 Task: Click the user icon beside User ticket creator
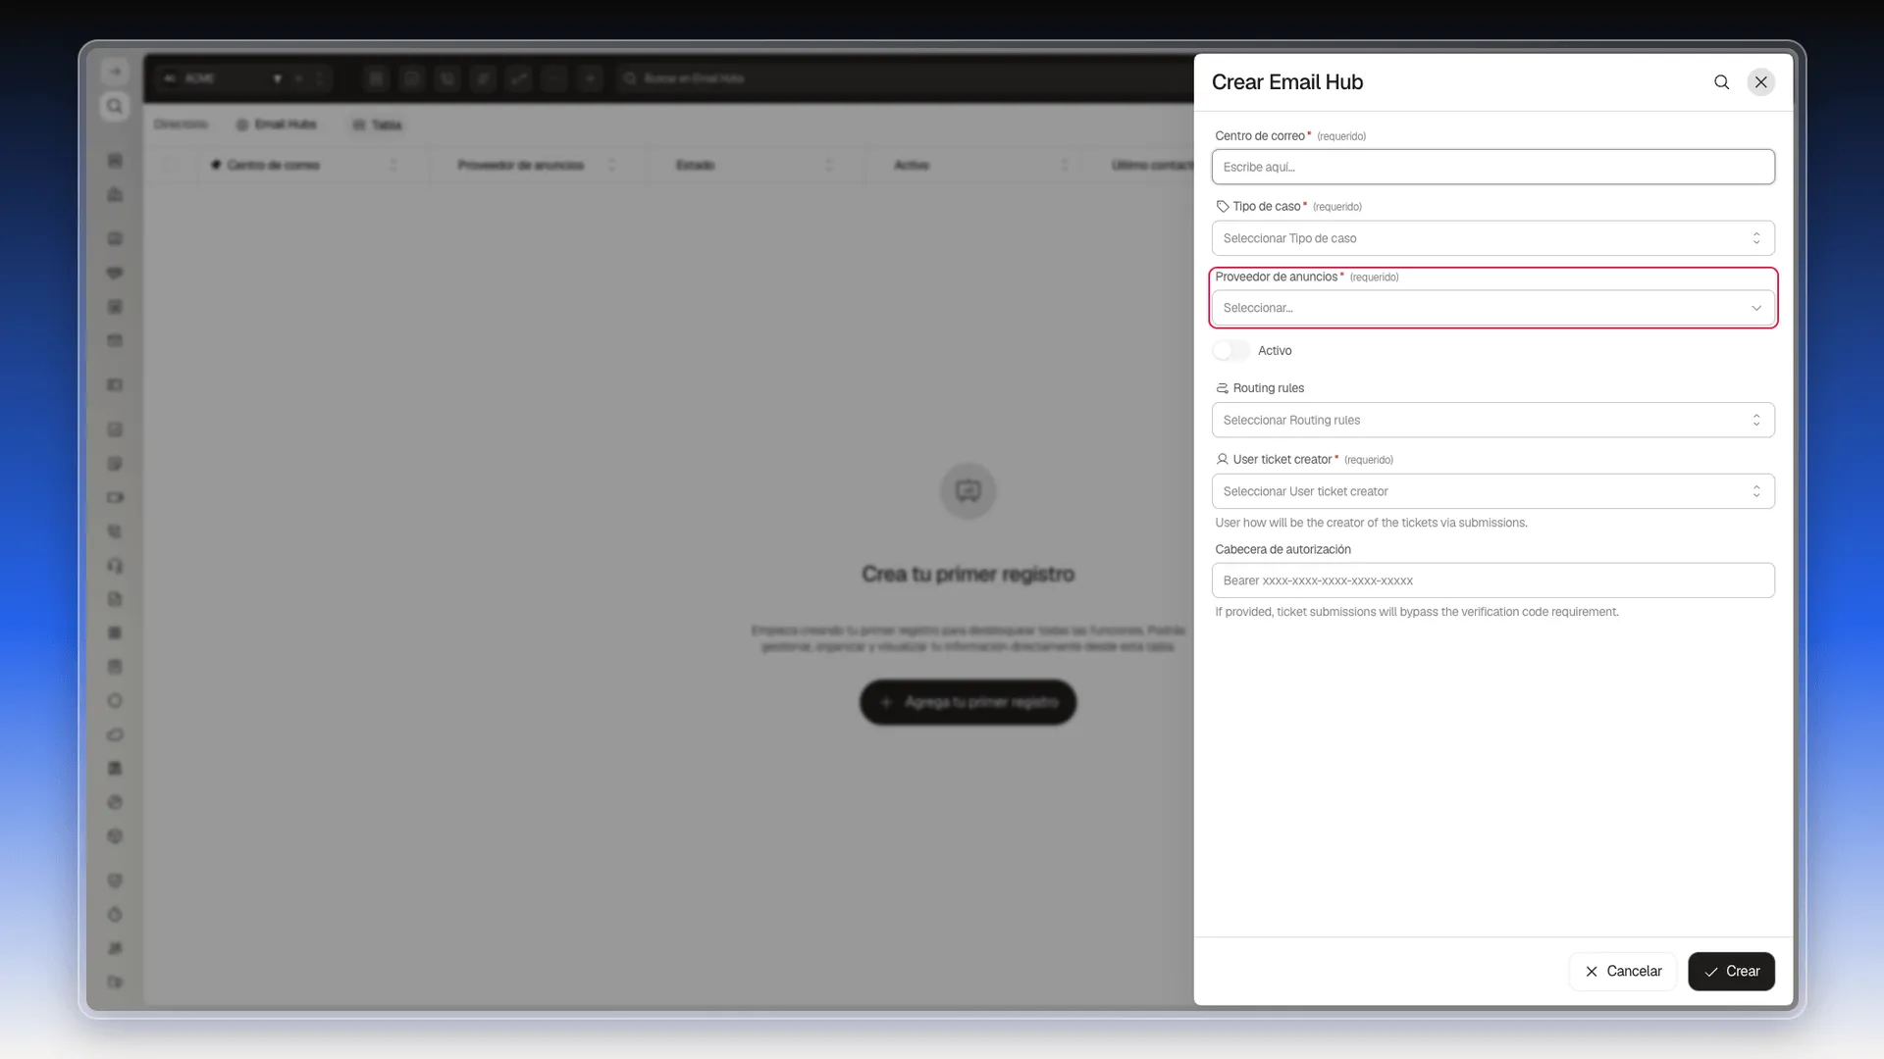click(1223, 459)
